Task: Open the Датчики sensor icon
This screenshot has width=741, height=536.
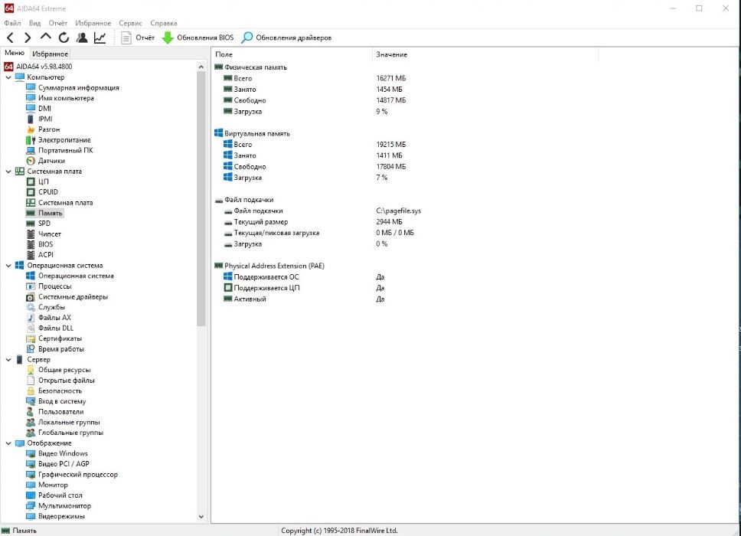Action: click(31, 161)
